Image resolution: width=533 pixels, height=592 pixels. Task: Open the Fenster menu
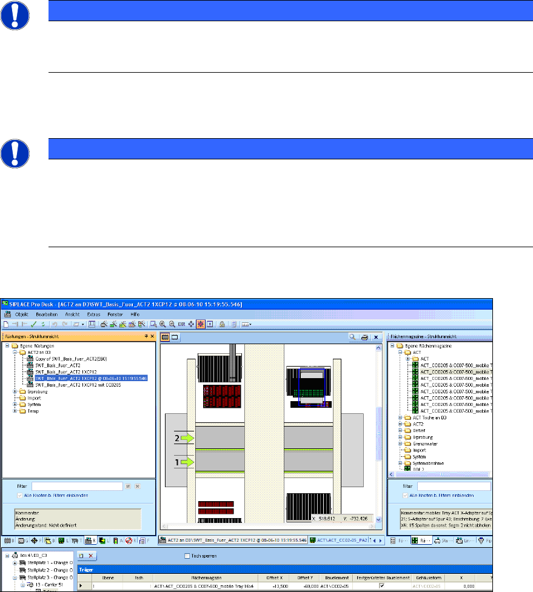tap(115, 314)
